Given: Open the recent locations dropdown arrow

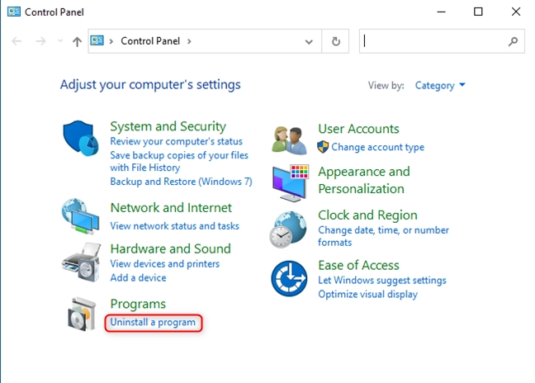Looking at the screenshot, I should (60, 41).
